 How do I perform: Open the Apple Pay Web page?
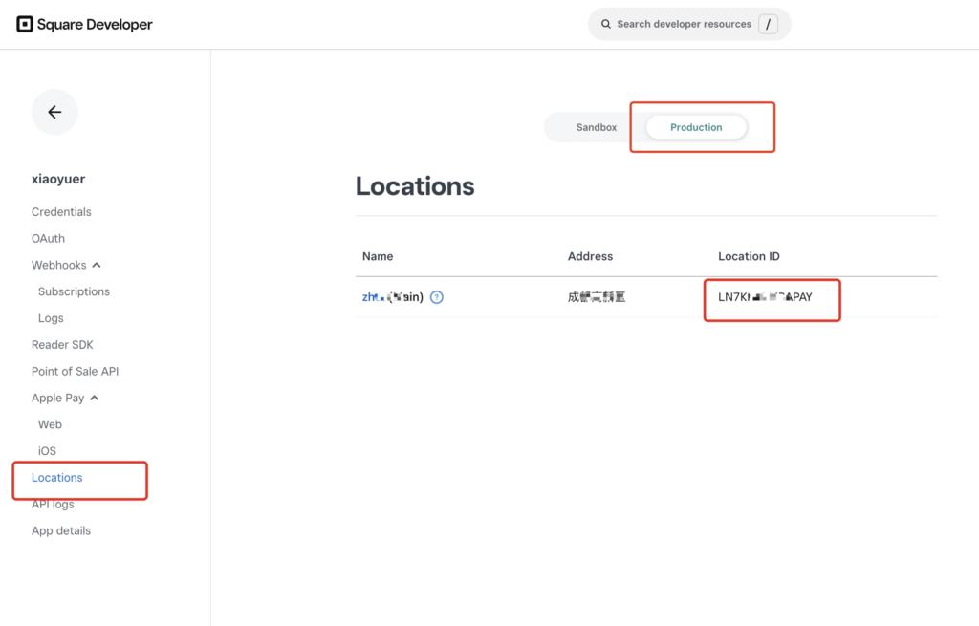coord(50,424)
